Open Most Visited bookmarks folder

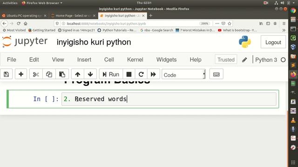pos(14,30)
